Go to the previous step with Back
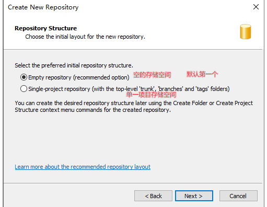The height and width of the screenshot is (207, 267). click(153, 196)
